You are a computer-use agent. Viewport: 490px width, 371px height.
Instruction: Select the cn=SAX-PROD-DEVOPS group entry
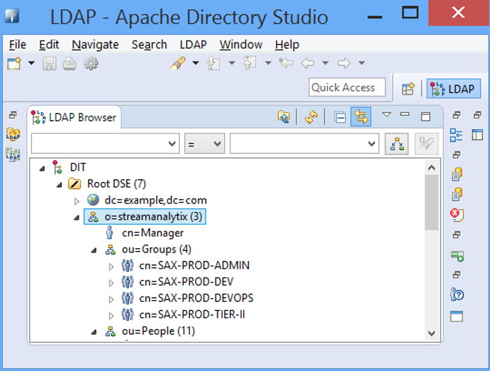coord(196,298)
